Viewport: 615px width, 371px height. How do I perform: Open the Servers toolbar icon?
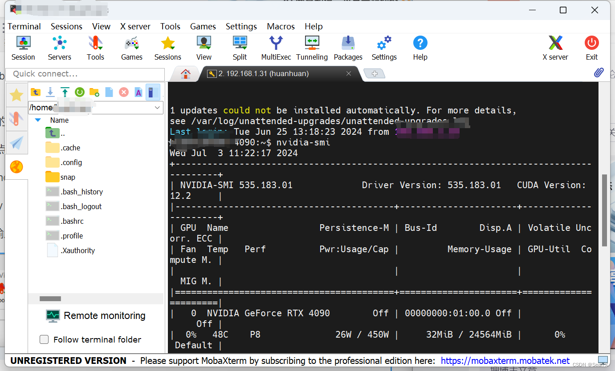(59, 48)
